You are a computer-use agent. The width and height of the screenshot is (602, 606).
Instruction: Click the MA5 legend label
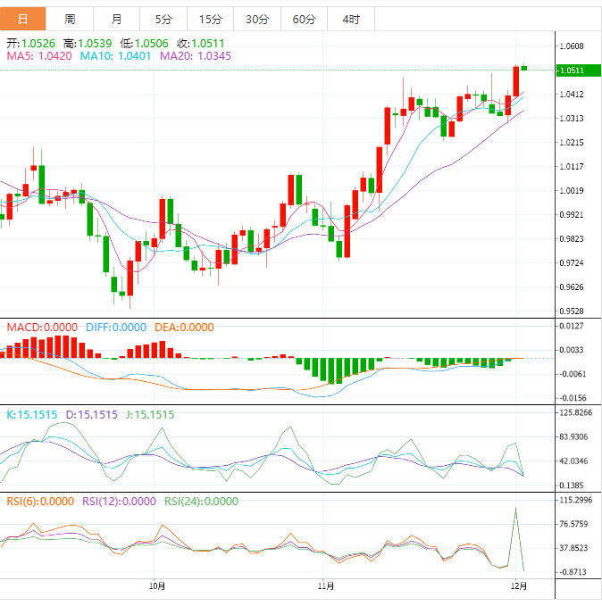click(x=38, y=56)
